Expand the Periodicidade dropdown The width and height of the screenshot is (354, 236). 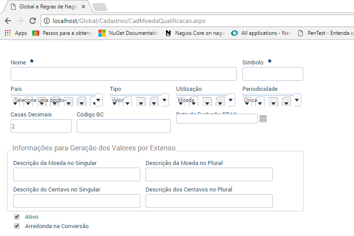point(297,100)
